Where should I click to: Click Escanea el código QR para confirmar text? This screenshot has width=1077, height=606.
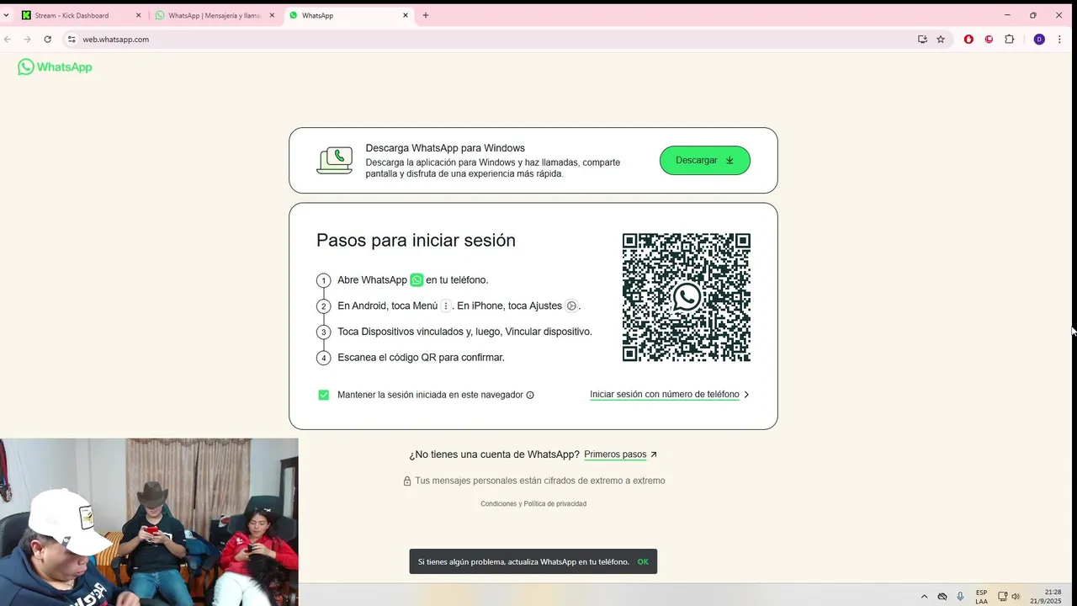pyautogui.click(x=421, y=358)
